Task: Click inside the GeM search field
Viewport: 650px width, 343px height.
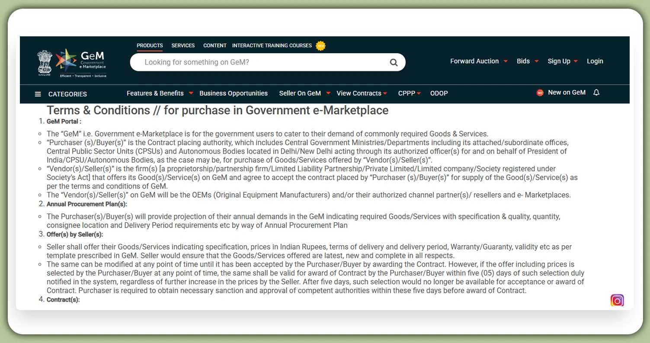Action: point(259,62)
